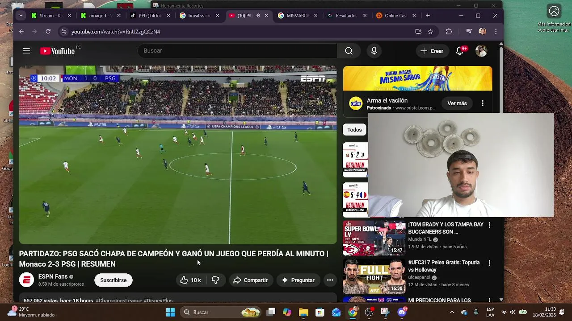The width and height of the screenshot is (572, 321).
Task: Open YouTube account avatar menu
Action: [x=481, y=51]
